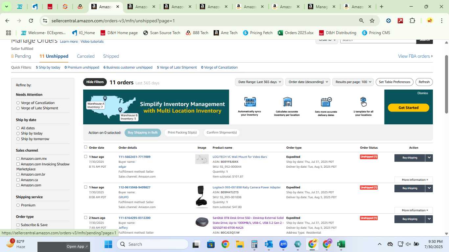449x252 pixels.
Task: Click the site information icon in address bar
Action: (x=45, y=21)
